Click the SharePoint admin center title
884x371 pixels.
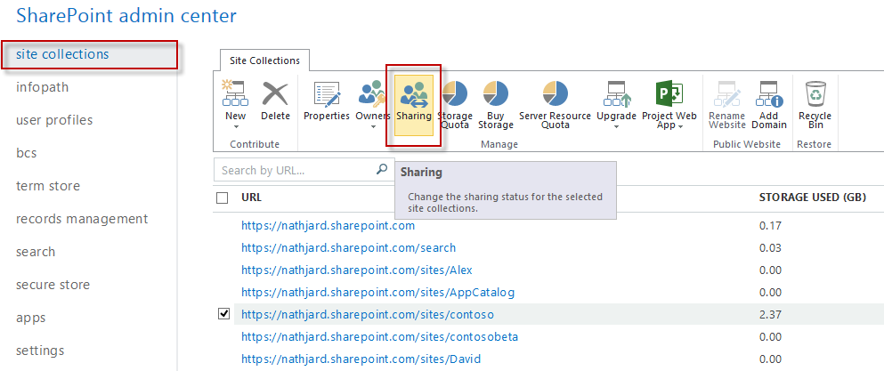[126, 15]
